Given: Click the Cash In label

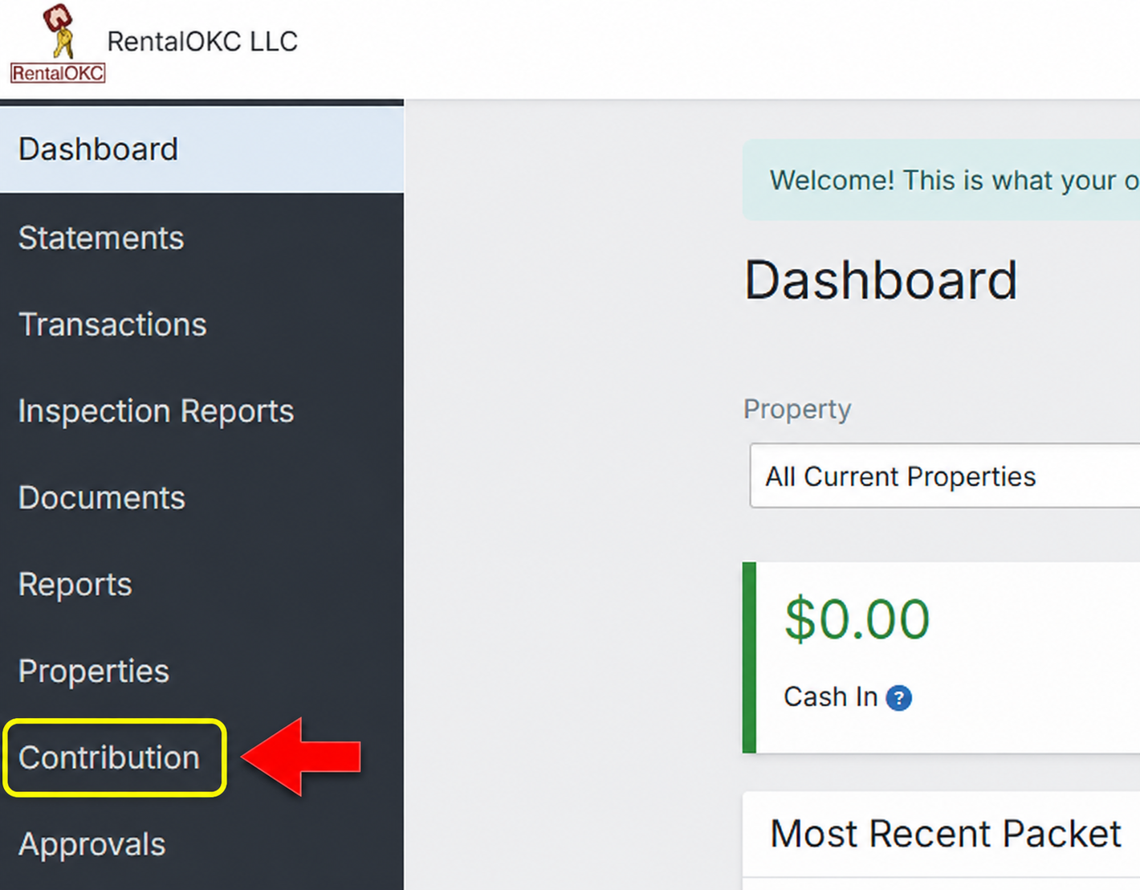Looking at the screenshot, I should [830, 697].
